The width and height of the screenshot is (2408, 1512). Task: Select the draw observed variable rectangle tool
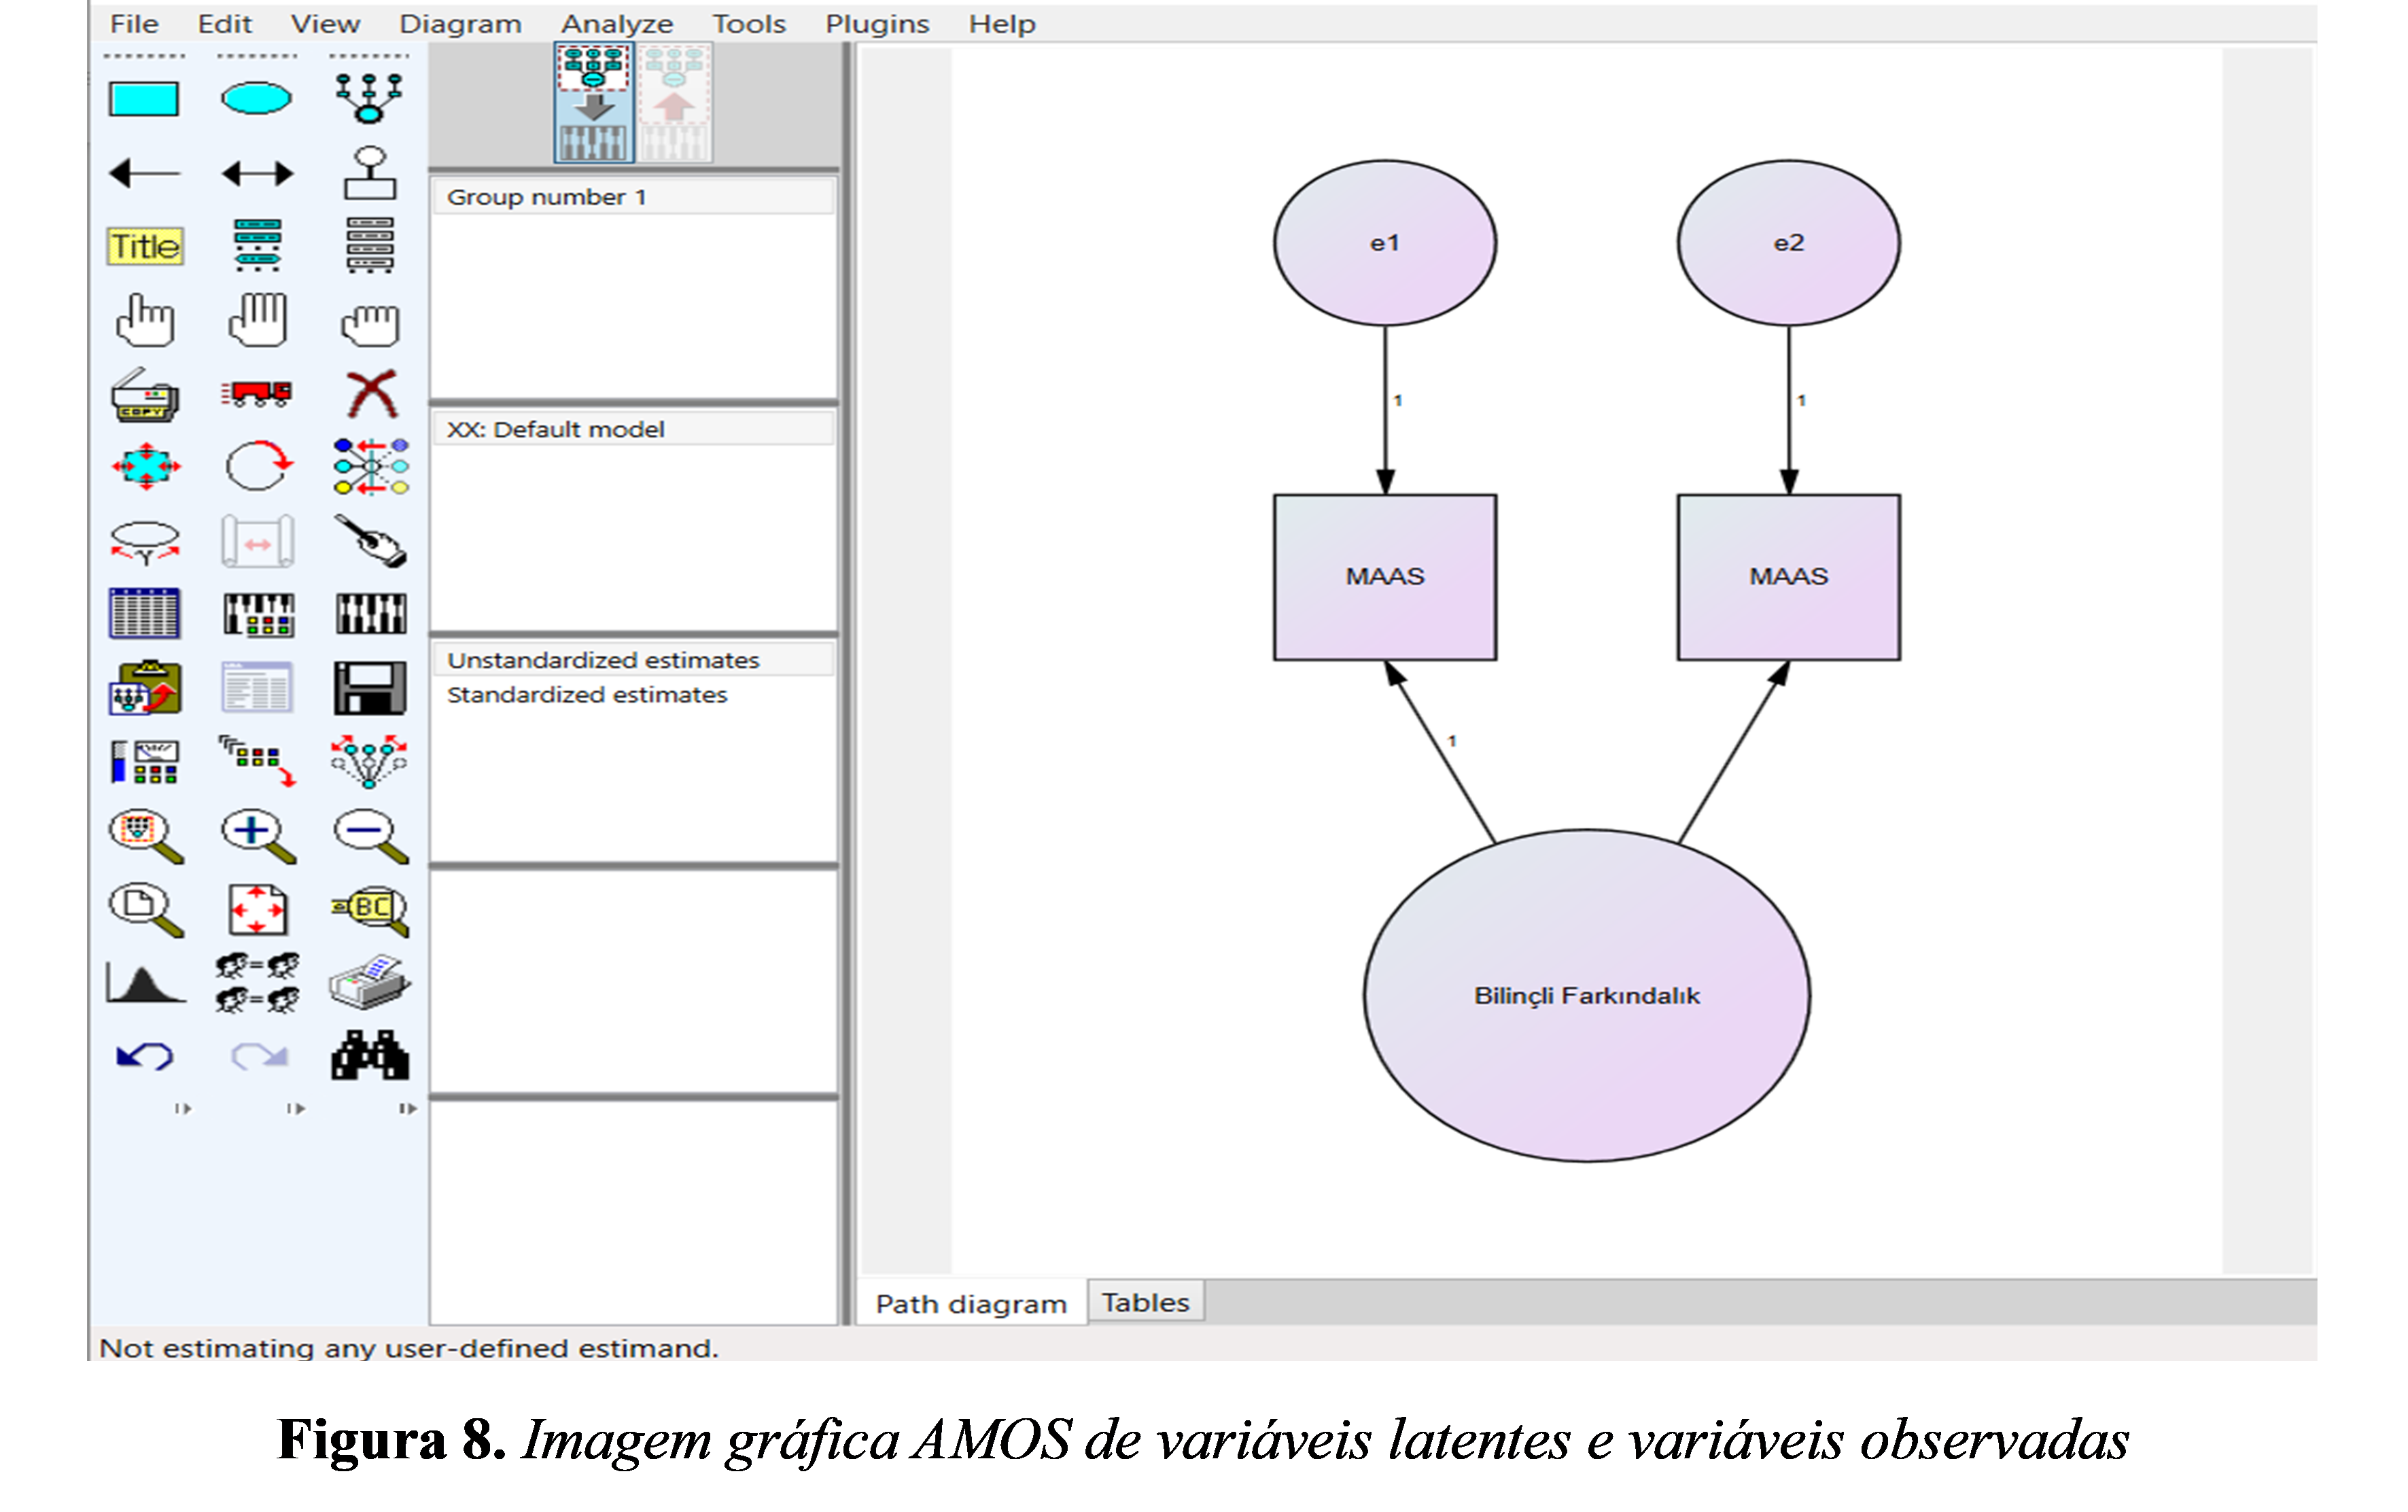click(x=144, y=99)
